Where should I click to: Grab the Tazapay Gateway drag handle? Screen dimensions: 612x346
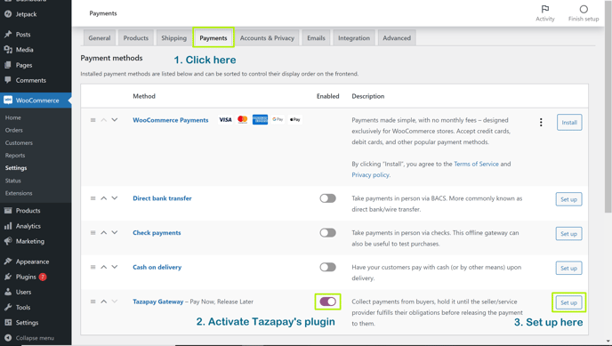[93, 302]
